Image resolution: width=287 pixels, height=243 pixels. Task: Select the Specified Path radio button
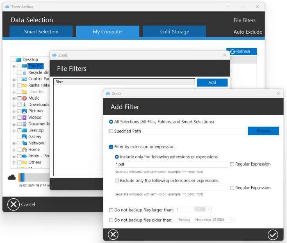coord(111,131)
